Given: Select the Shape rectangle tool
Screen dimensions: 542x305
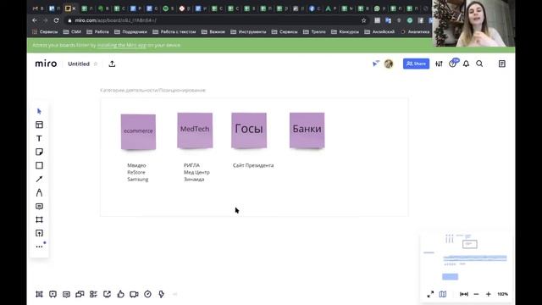Looking at the screenshot, I should (x=39, y=165).
